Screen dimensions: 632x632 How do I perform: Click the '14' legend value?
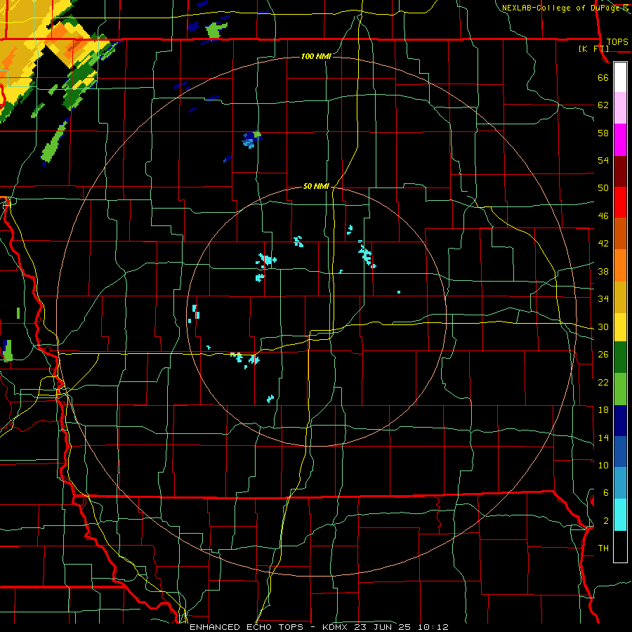coord(603,437)
